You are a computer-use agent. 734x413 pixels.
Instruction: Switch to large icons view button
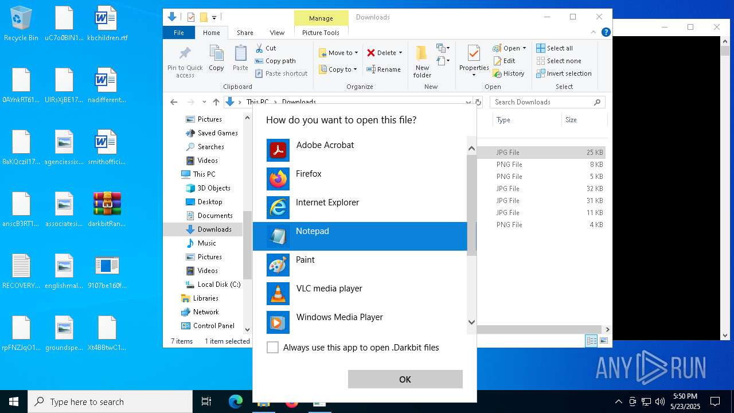[x=603, y=341]
